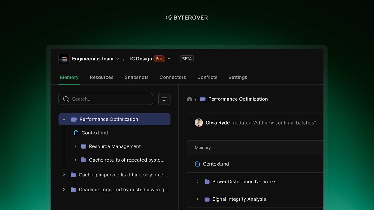Expand the Cache results of repeated folder
Viewport: 374px width, 210px height.
tap(75, 160)
